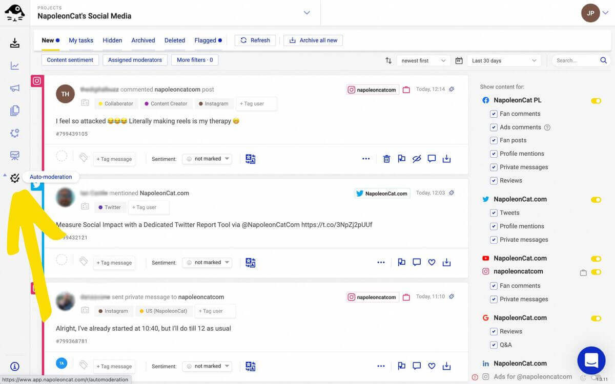Open the 'newest first' sort dropdown

coord(423,60)
